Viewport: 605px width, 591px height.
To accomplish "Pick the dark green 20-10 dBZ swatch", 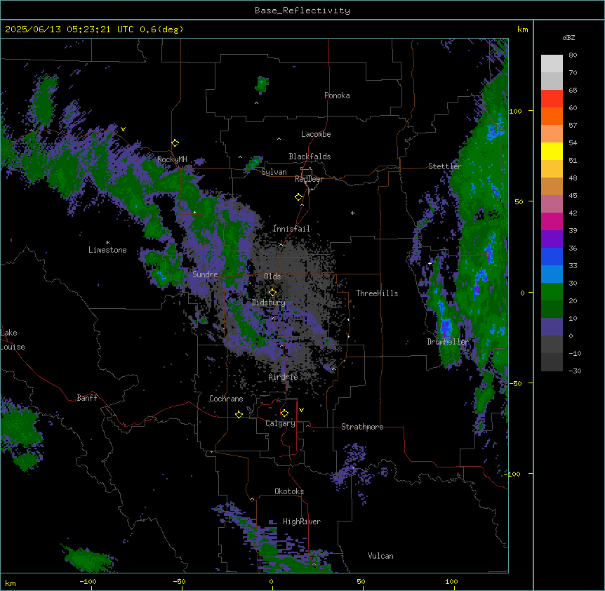I will pyautogui.click(x=552, y=310).
